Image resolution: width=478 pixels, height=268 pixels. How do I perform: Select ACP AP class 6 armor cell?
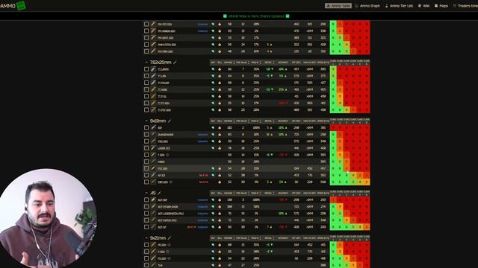tap(367, 227)
